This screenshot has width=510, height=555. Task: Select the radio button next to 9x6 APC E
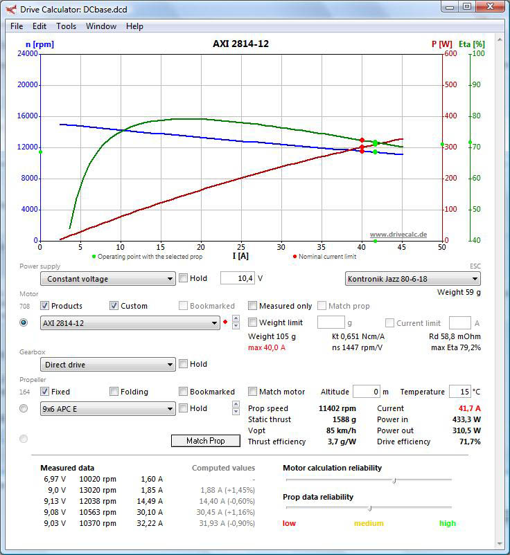[24, 408]
